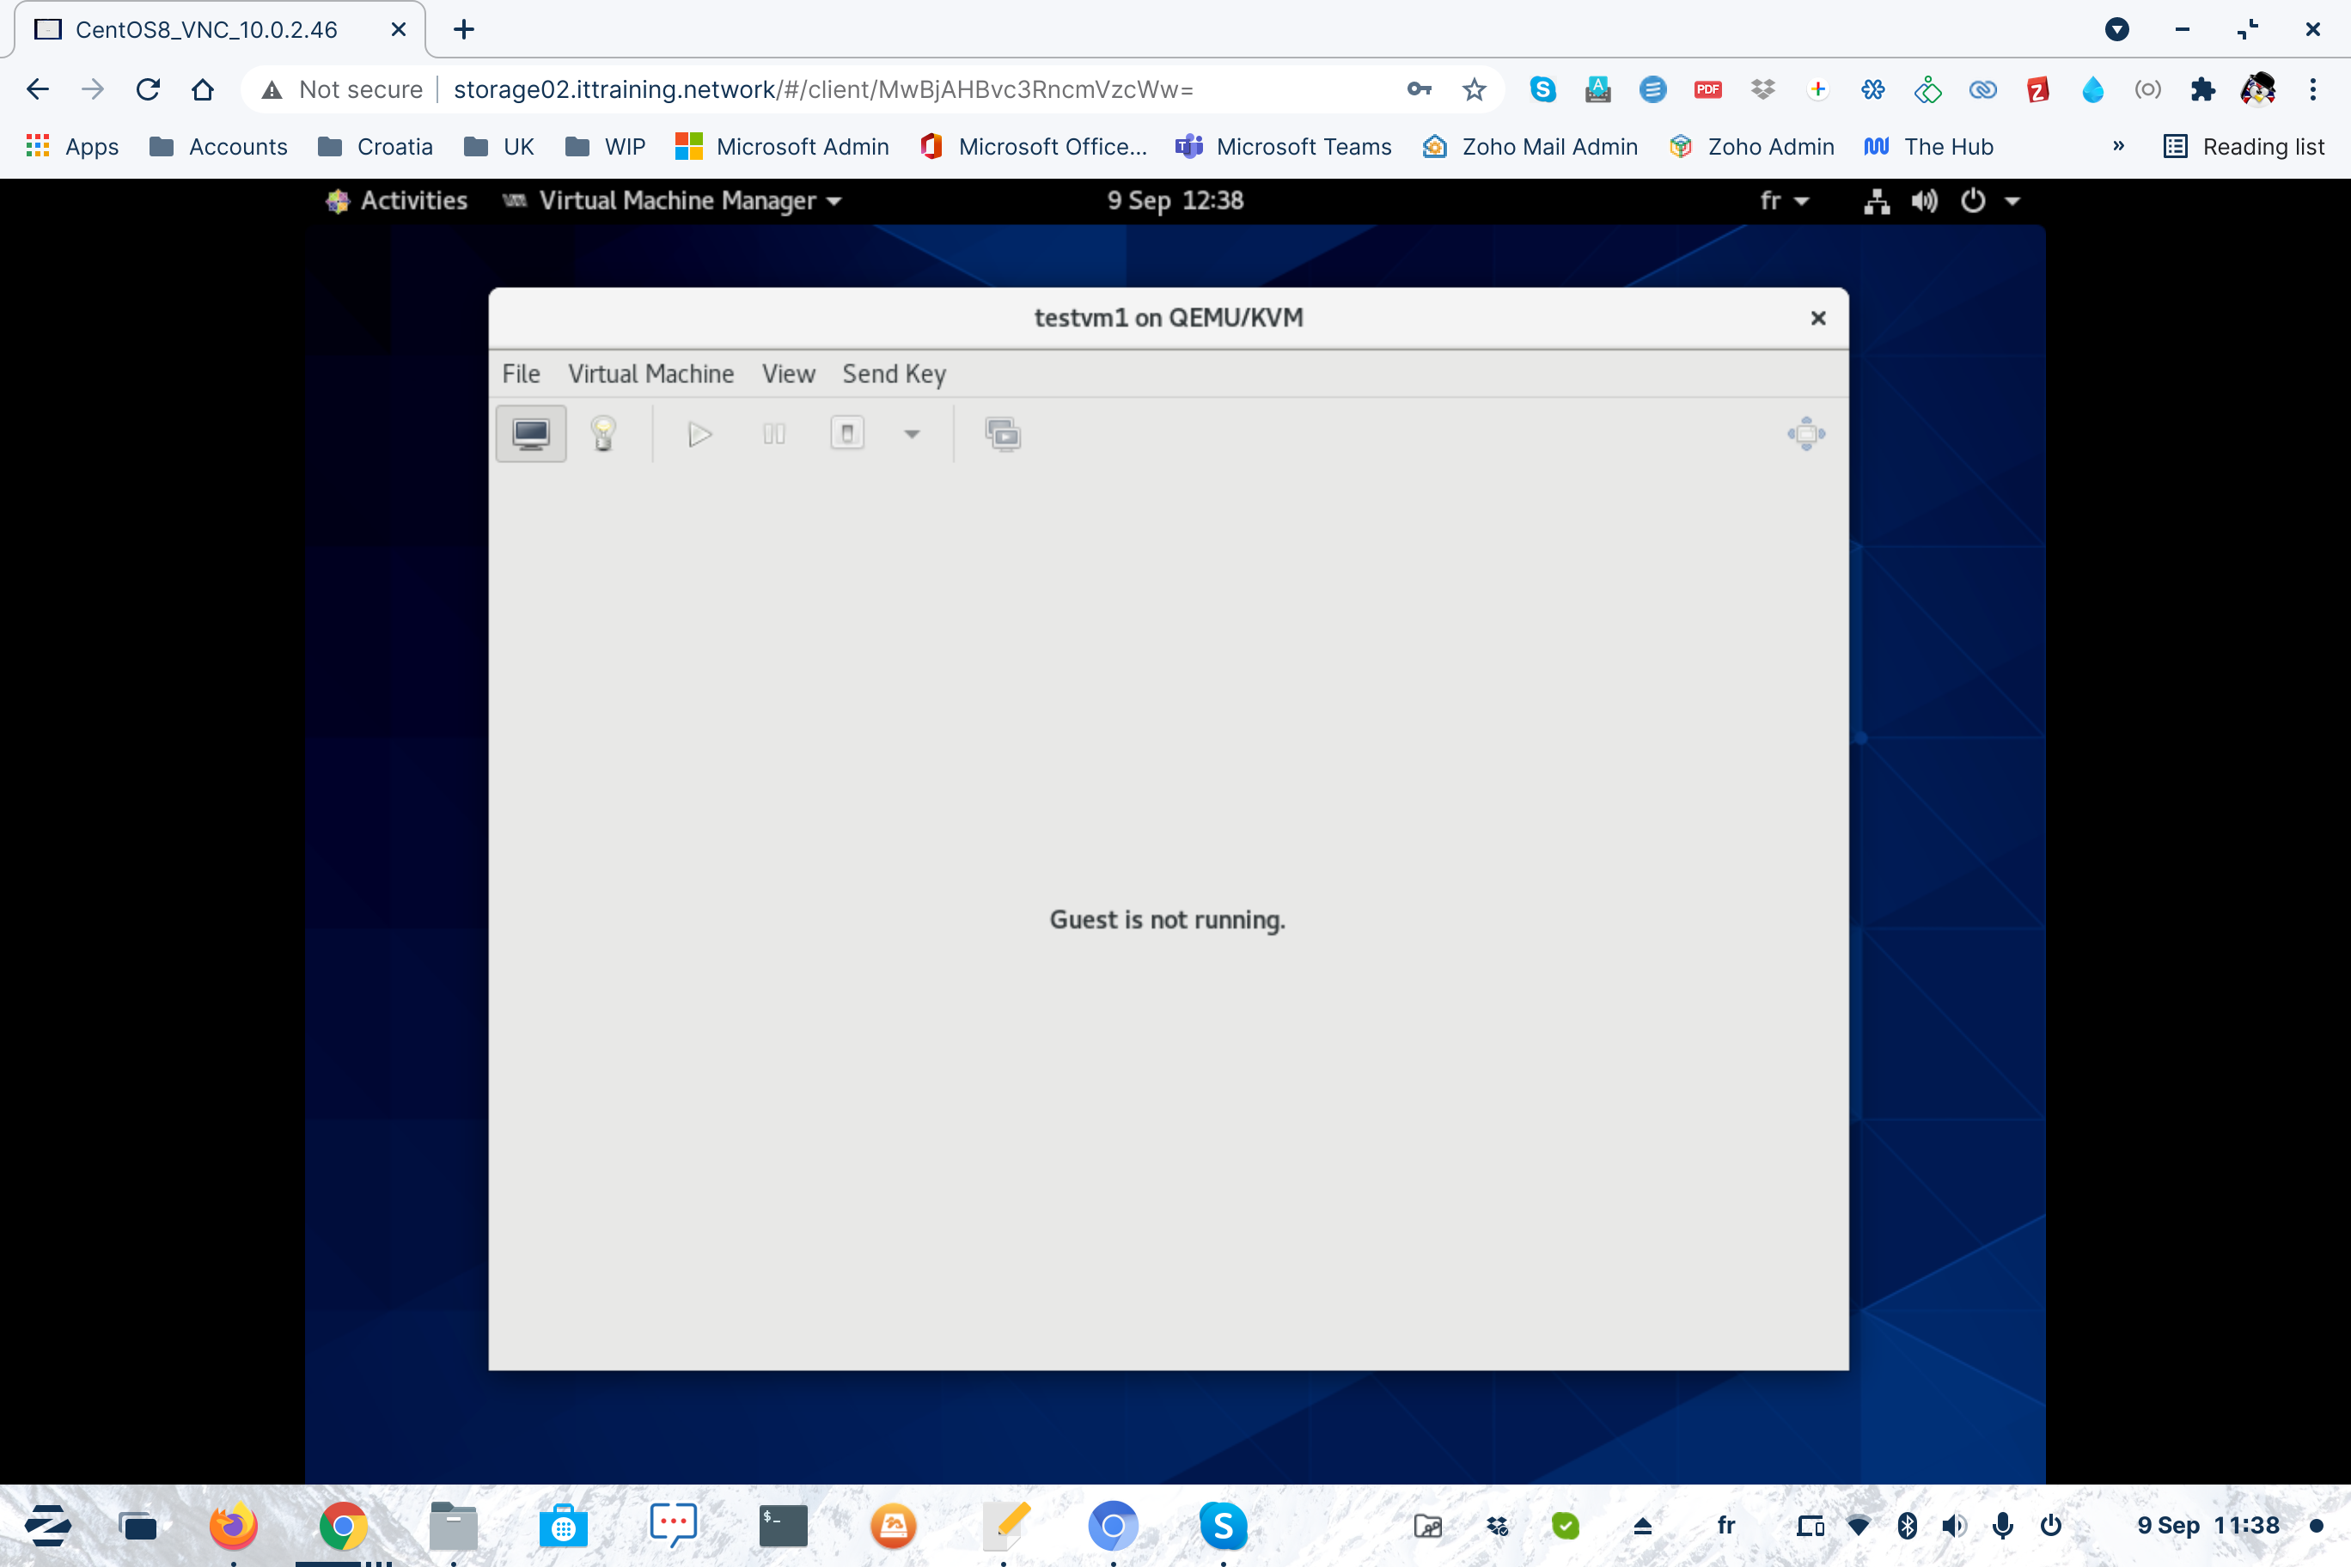This screenshot has height=1567, width=2351.
Task: Show more bookmarks chevron
Action: tap(2117, 147)
